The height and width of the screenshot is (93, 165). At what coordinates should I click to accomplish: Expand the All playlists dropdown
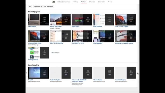click(x=38, y=6)
